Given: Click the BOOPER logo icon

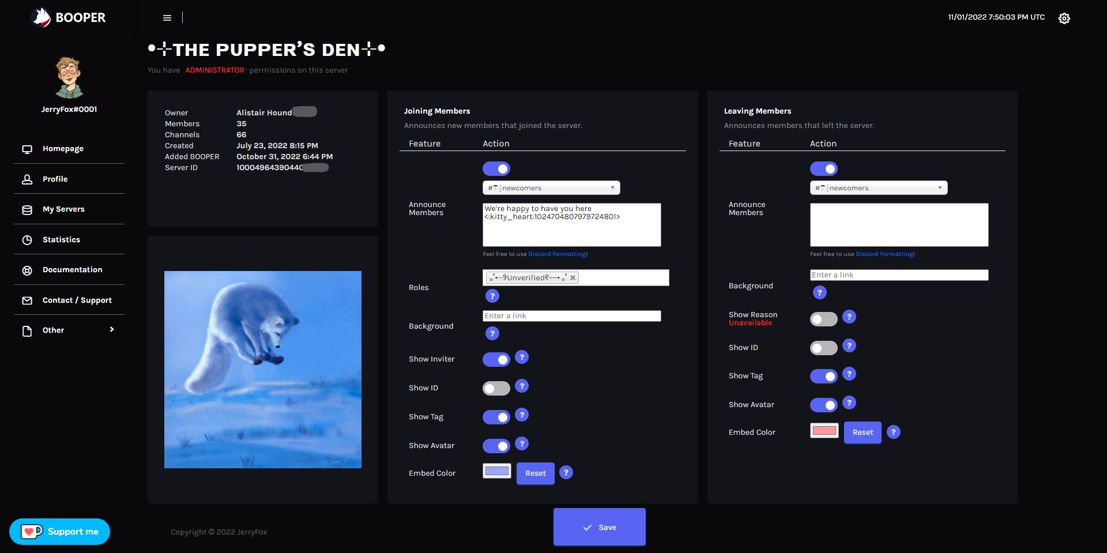Looking at the screenshot, I should coord(42,17).
